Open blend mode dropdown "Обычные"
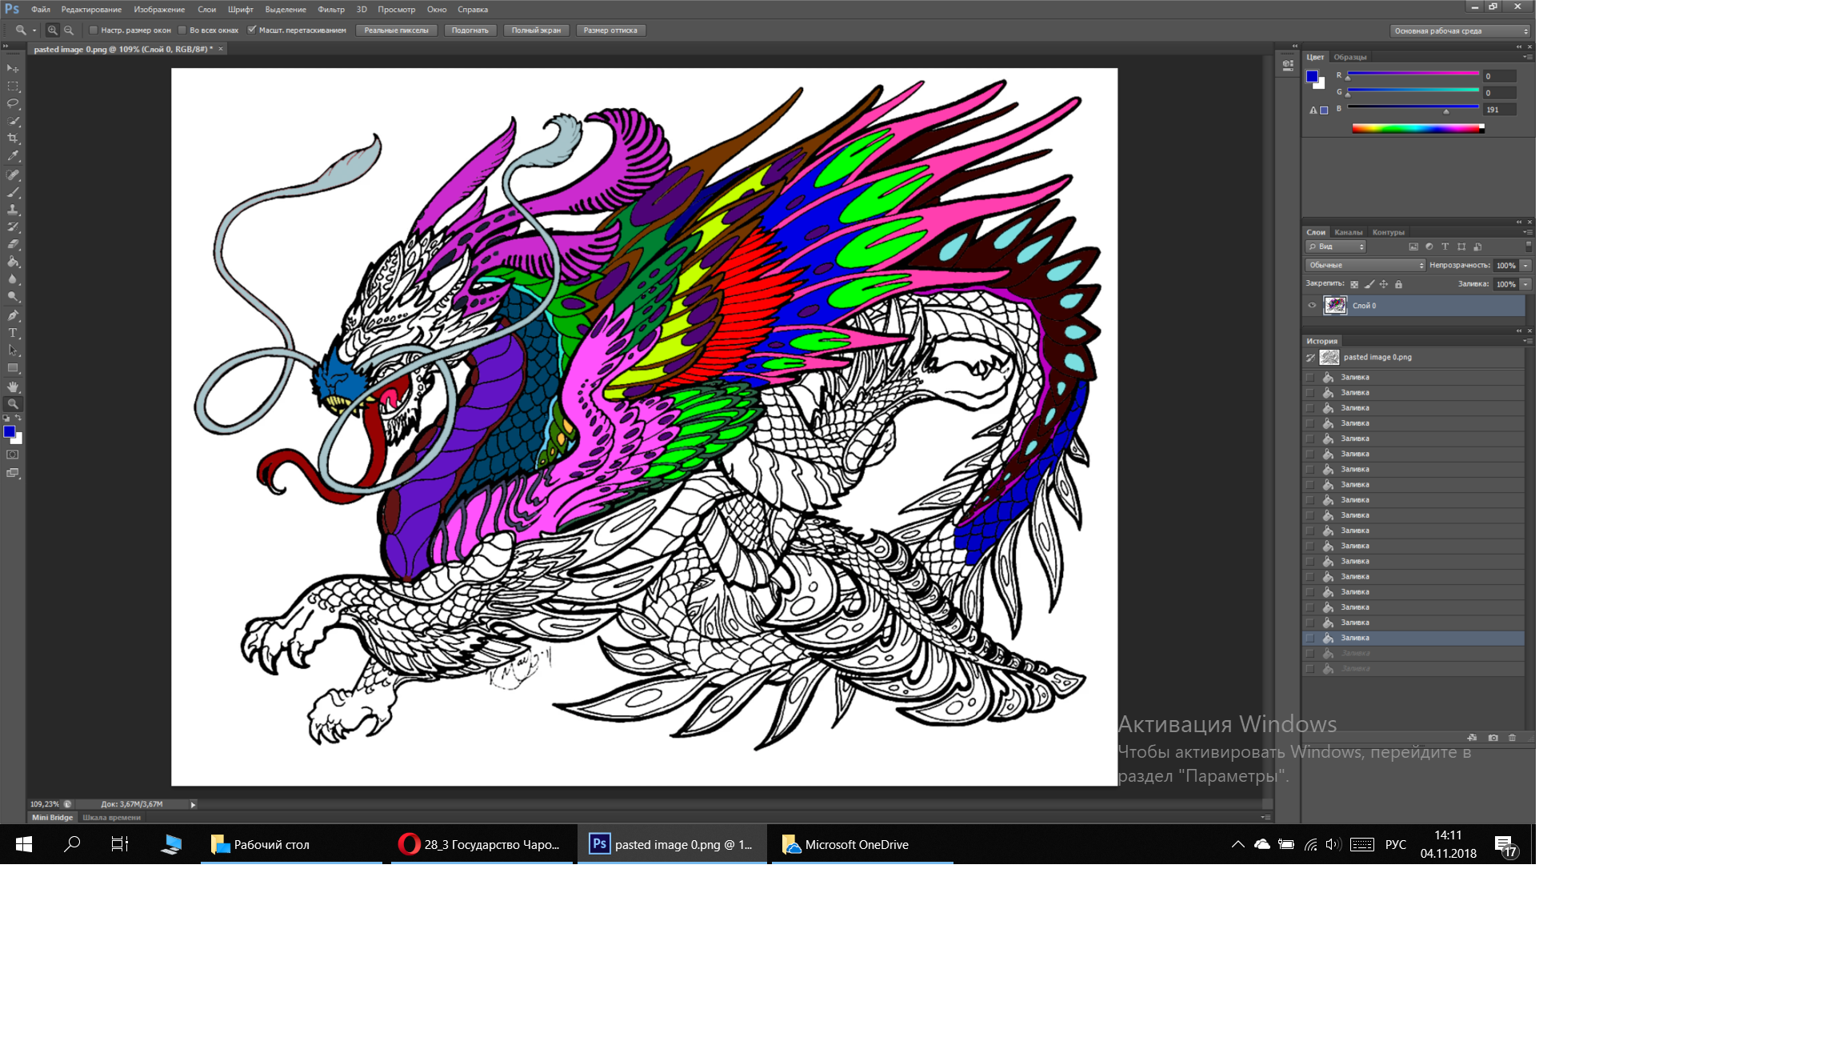 tap(1365, 266)
